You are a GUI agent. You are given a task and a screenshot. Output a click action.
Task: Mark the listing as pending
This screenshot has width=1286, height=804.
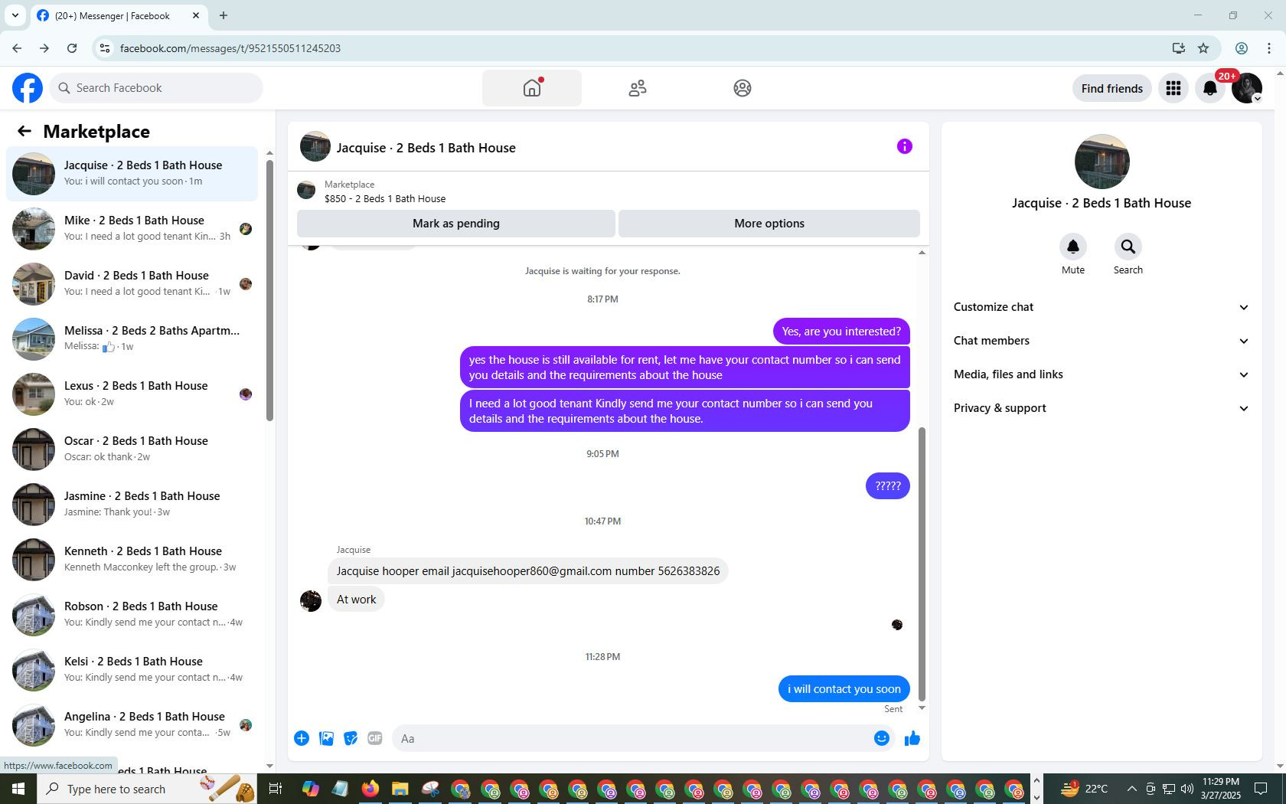tap(456, 224)
